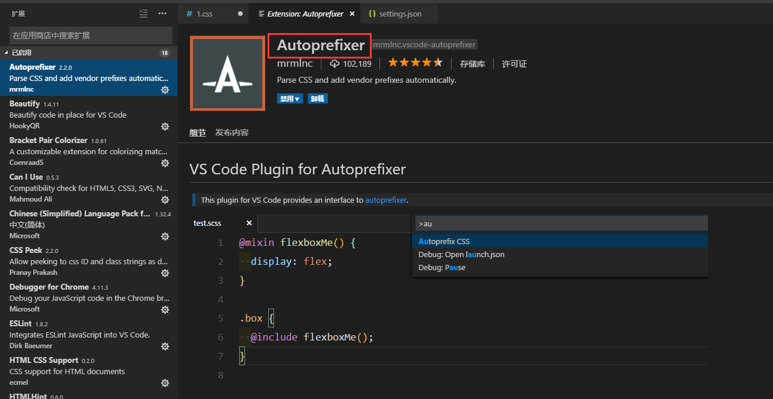Open gear menu for ESLint extension
The width and height of the screenshot is (773, 399).
click(x=165, y=346)
